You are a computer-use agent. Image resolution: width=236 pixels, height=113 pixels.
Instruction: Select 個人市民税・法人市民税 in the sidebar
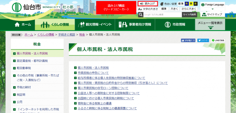pos(37,53)
